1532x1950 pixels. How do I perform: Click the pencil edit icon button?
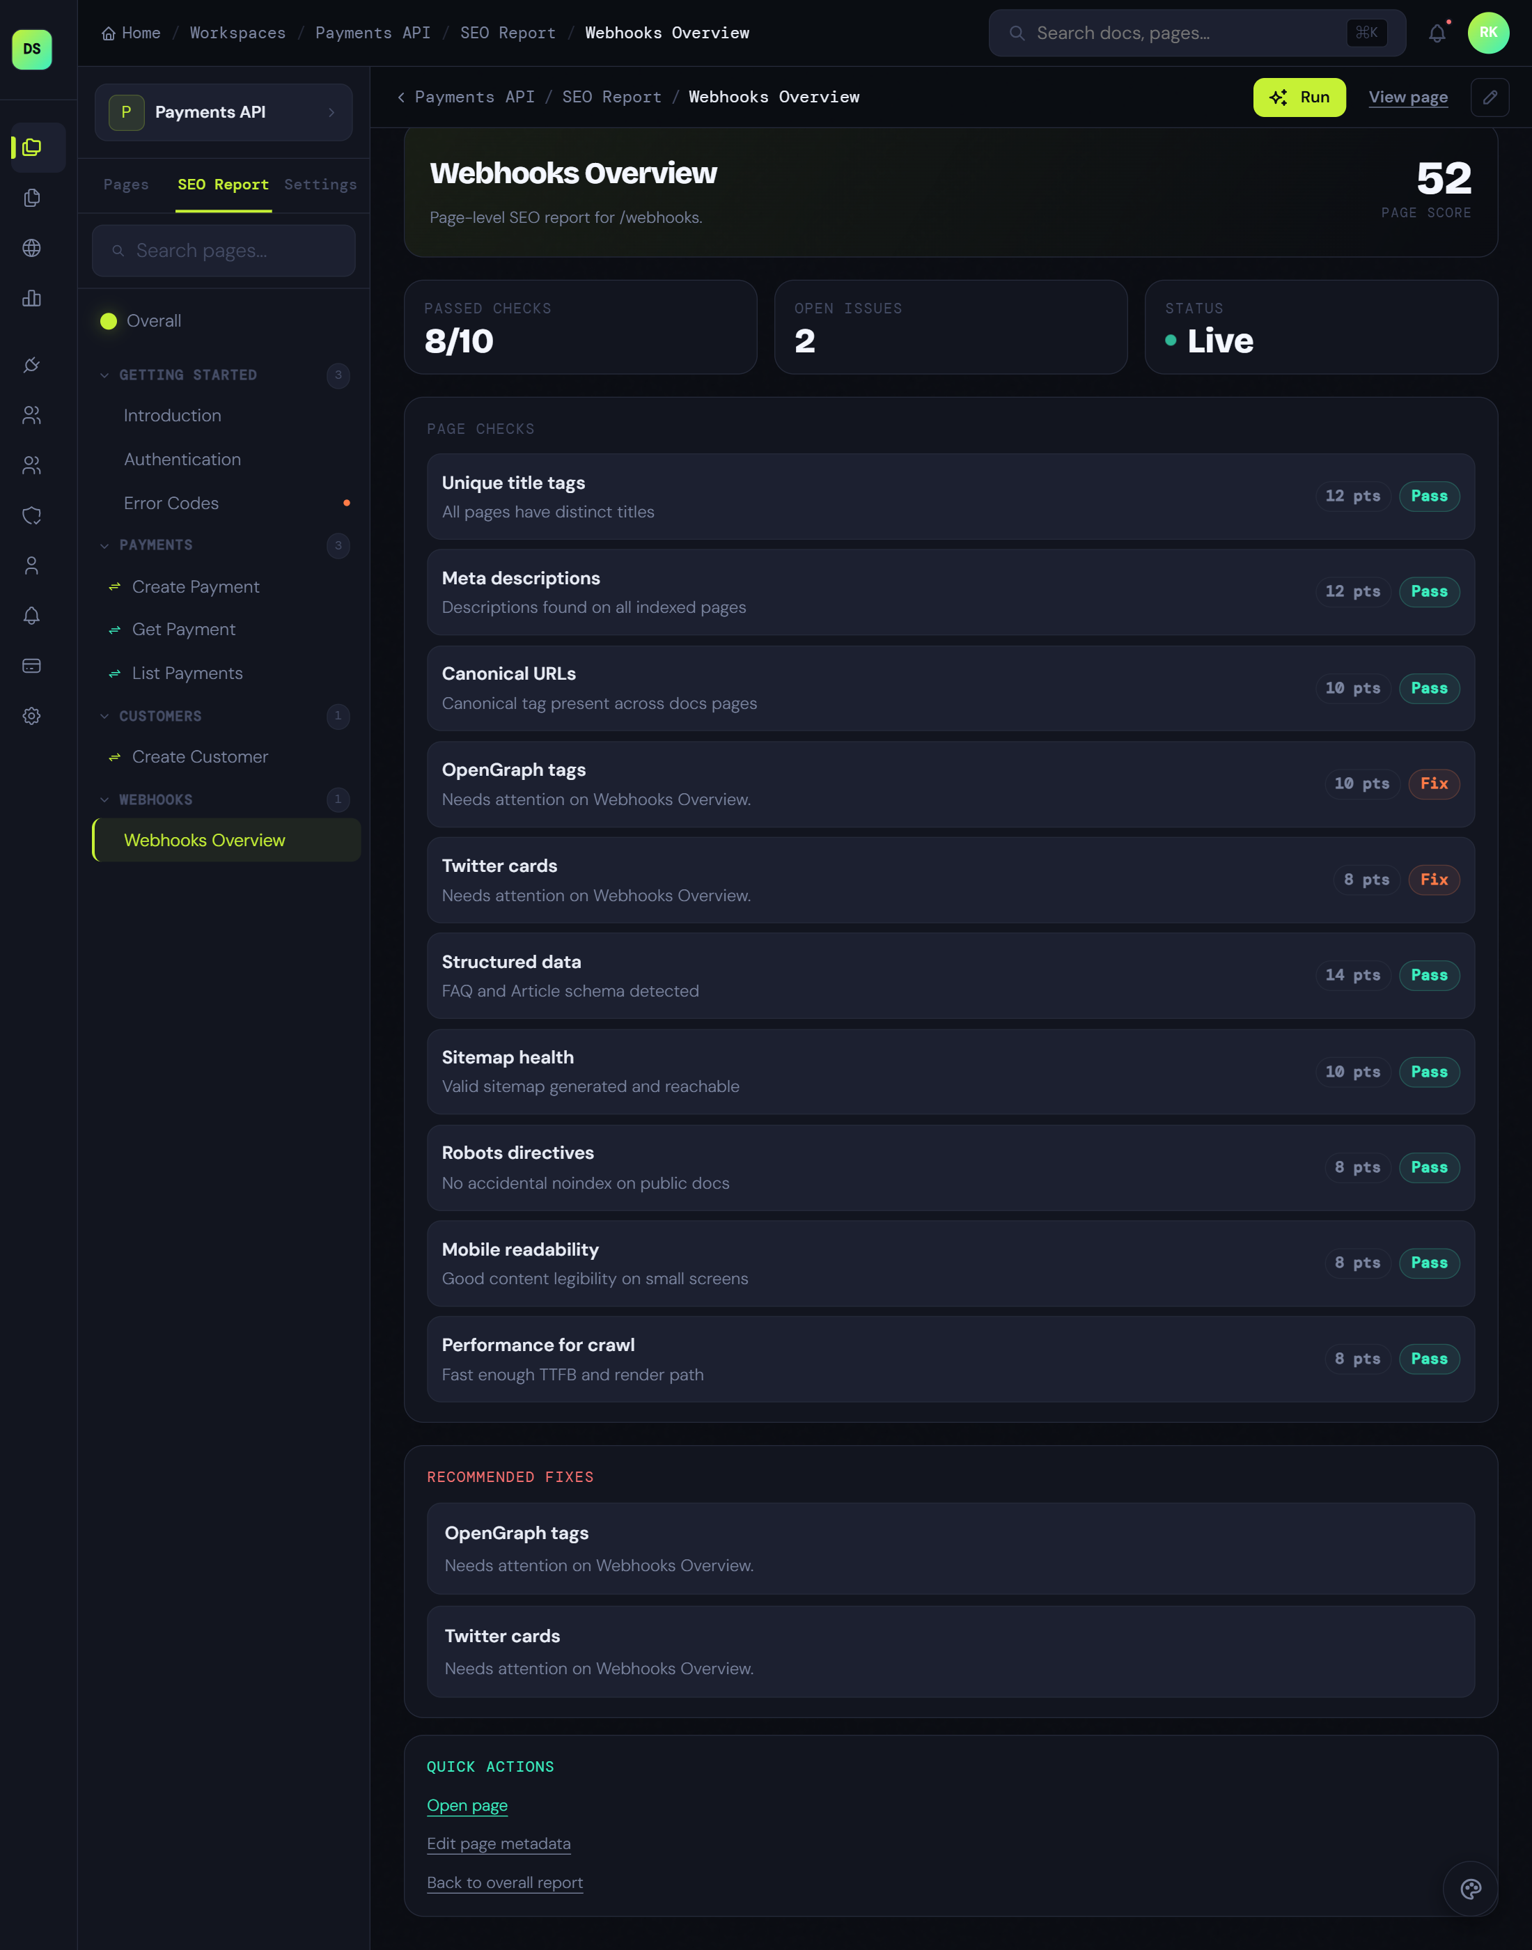[x=1489, y=97]
